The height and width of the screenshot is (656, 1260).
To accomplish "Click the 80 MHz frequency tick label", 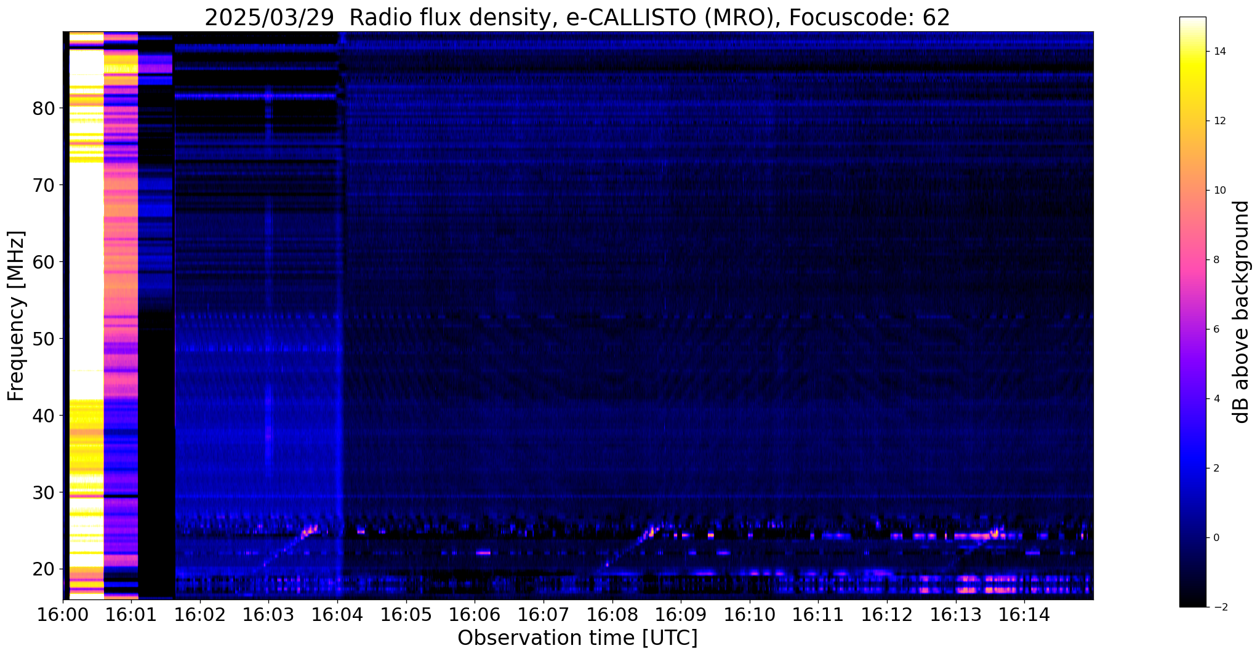I will [44, 108].
